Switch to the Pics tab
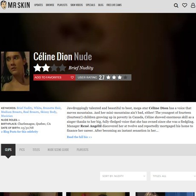Image resolution: width=196 pixels, height=196 pixels. point(22,150)
